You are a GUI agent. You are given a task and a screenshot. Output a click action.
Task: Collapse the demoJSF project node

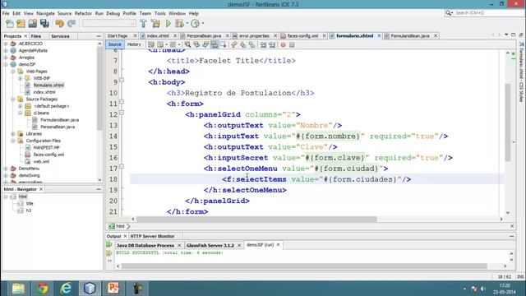coord(6,64)
